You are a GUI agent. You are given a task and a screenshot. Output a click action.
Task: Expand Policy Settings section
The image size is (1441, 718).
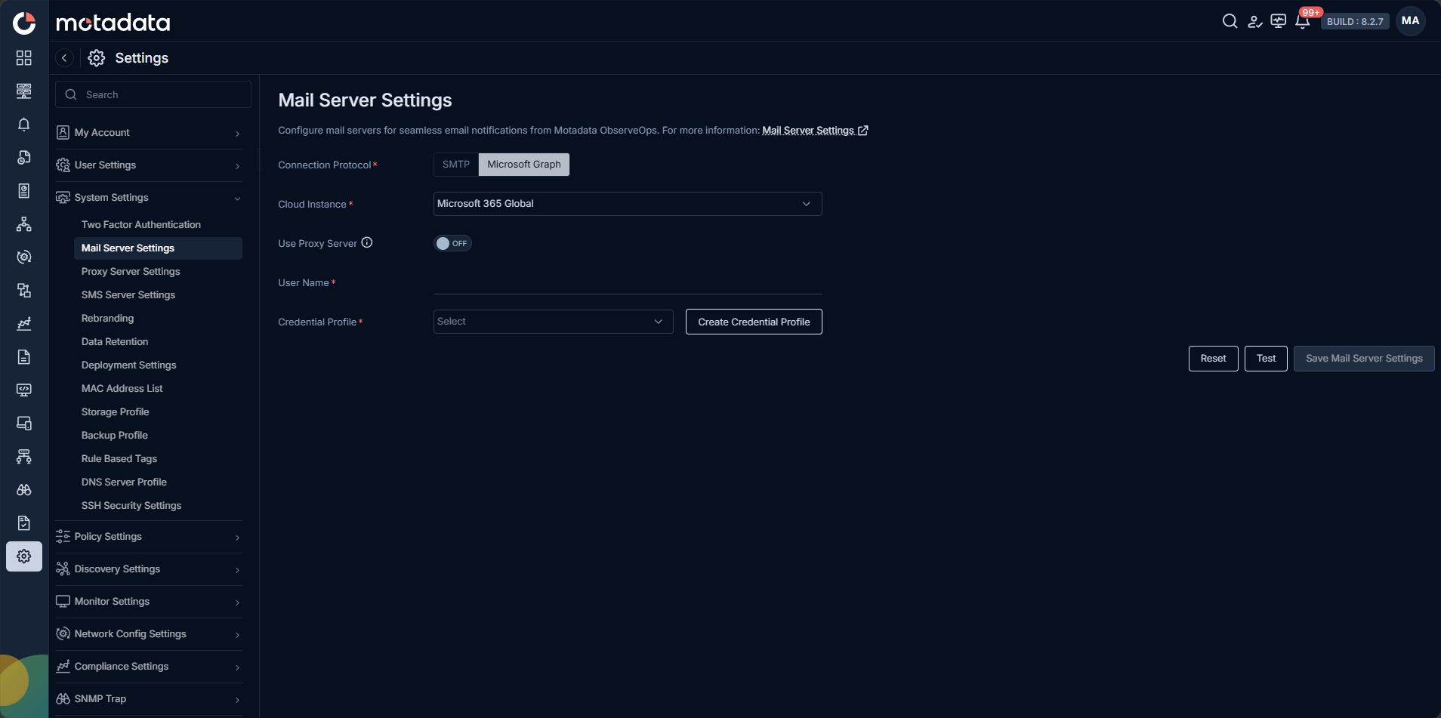pos(149,537)
